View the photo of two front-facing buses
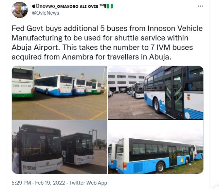This screenshot has height=189, width=219. (59, 147)
